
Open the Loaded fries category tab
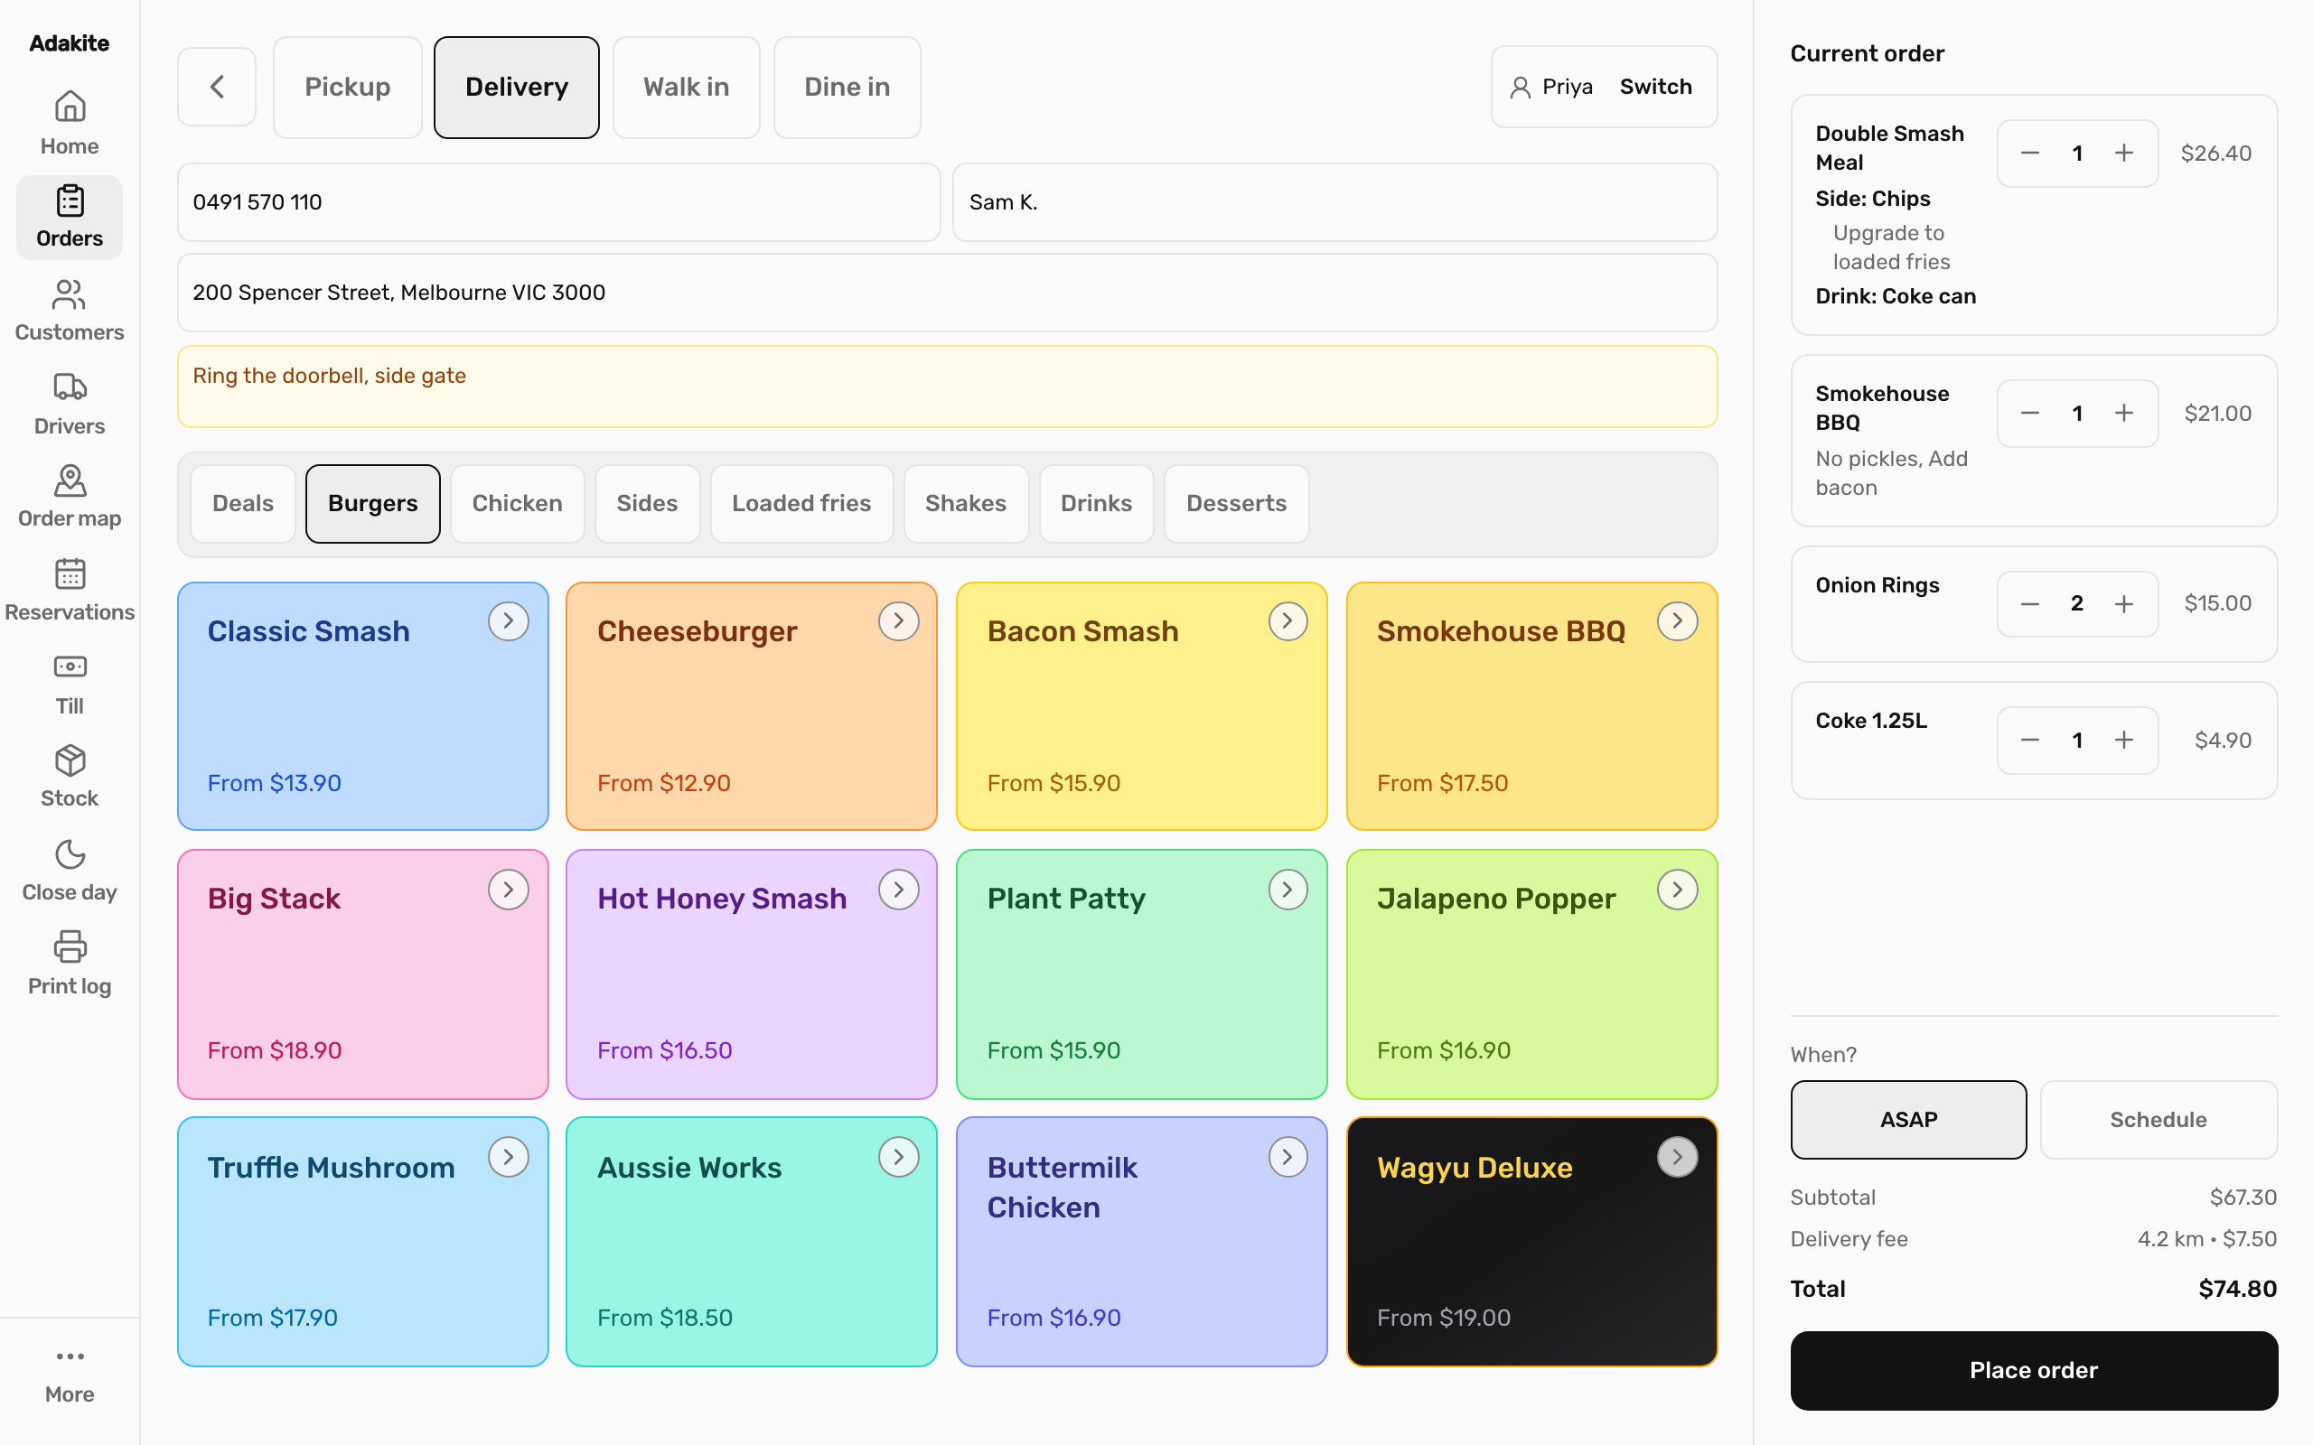(801, 504)
